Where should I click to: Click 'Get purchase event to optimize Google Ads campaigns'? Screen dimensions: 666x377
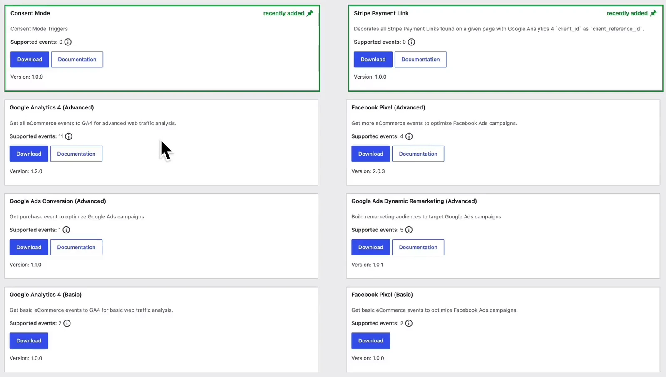coord(77,217)
